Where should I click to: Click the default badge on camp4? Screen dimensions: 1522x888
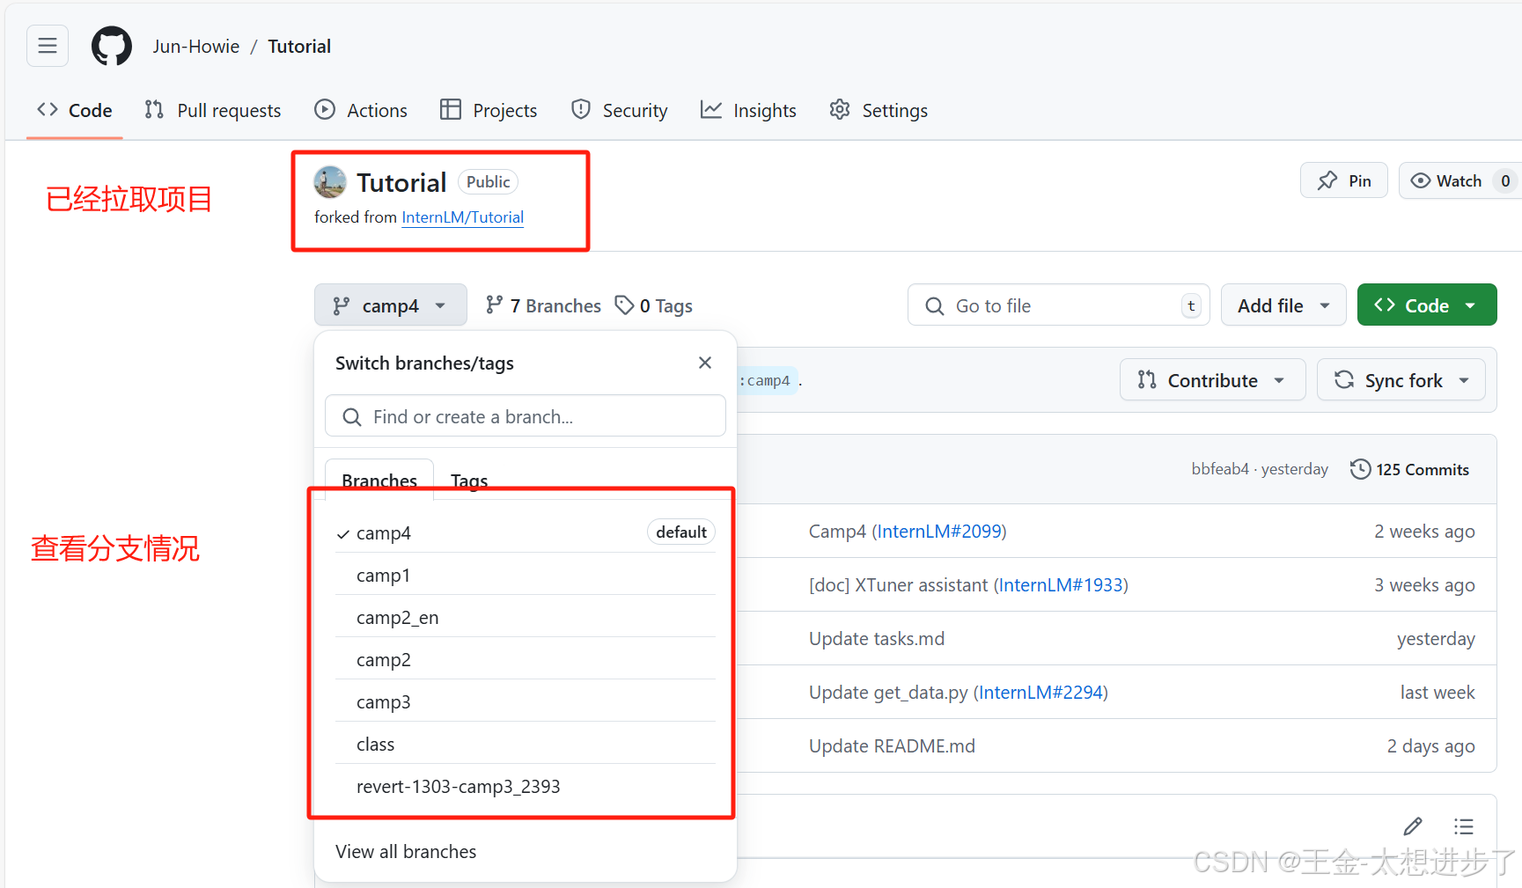pos(681,532)
